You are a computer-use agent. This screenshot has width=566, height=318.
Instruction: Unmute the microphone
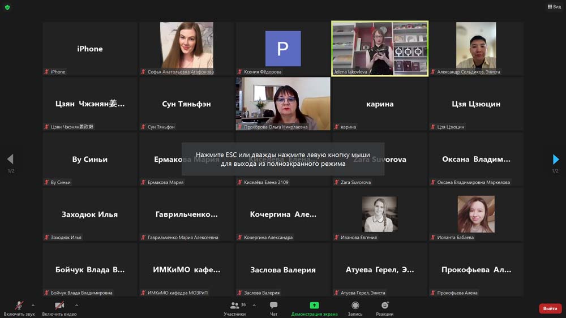(x=19, y=306)
